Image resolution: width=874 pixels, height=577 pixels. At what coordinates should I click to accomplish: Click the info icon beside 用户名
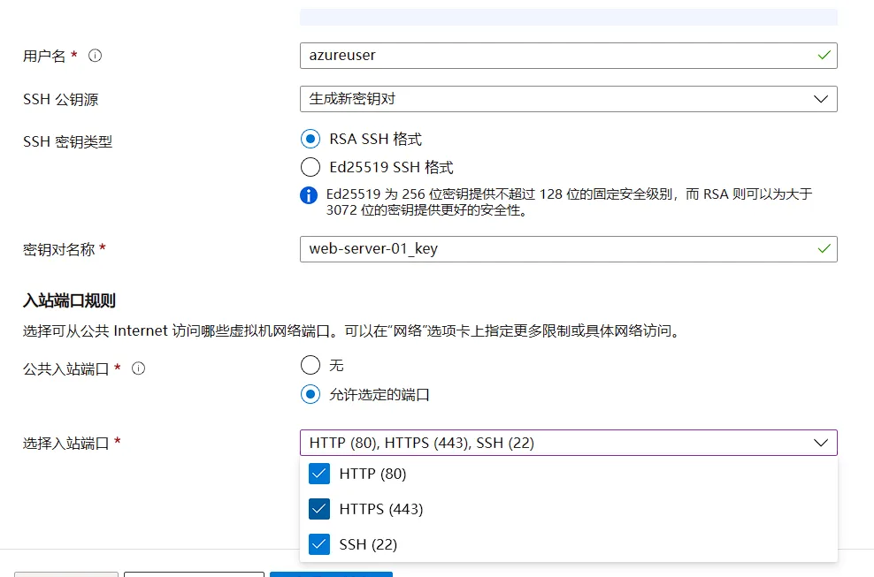click(95, 55)
